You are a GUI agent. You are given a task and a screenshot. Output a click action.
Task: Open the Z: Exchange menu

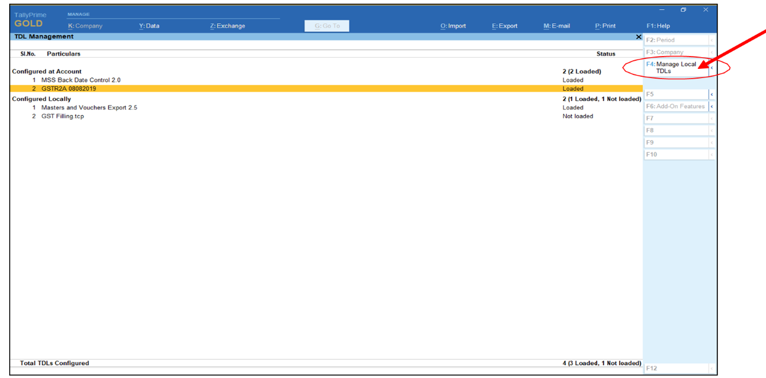point(227,26)
